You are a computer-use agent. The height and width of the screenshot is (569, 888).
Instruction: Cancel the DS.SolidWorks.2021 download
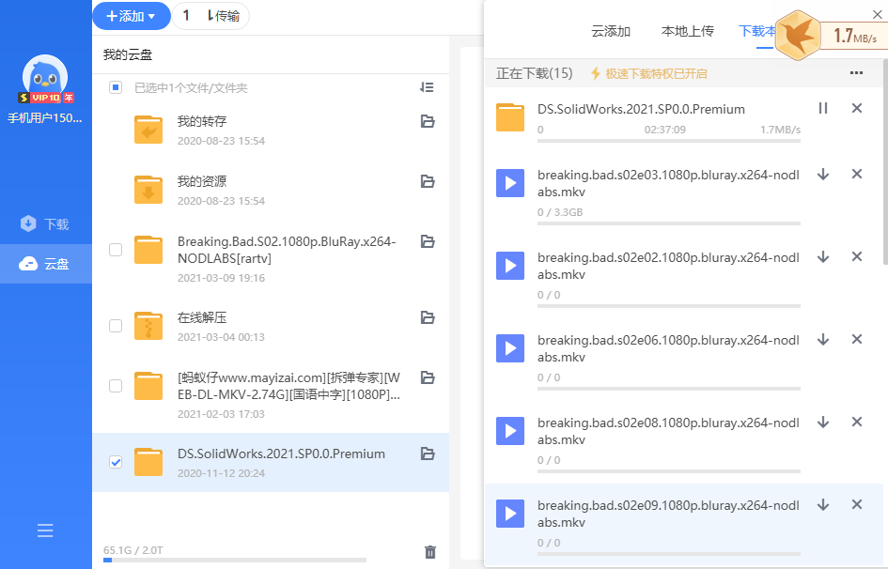click(x=857, y=108)
